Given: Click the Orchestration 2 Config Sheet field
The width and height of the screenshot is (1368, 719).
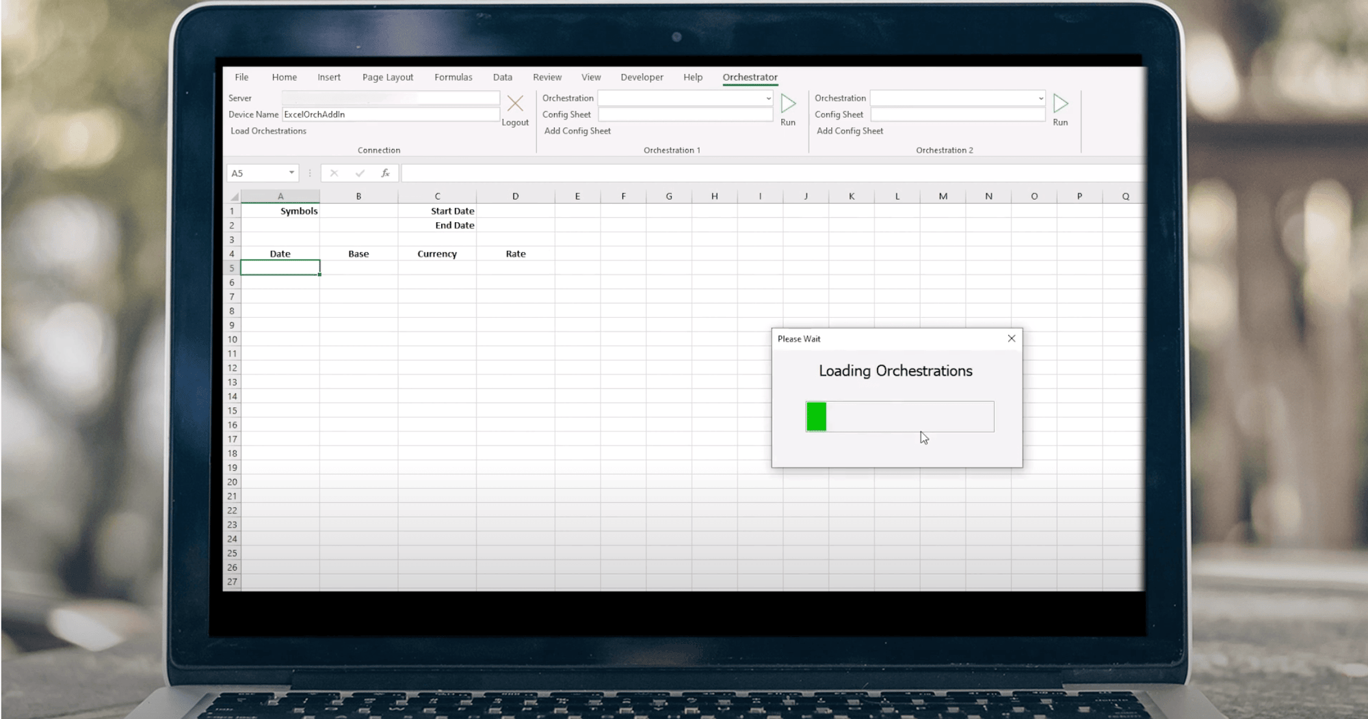Looking at the screenshot, I should 958,114.
